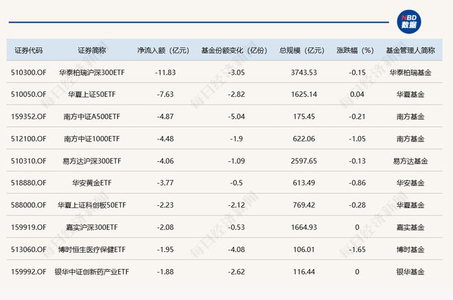Select fund name 华泰柏瑞沪深300ETF
Viewport: 453px width, 300px height.
(x=92, y=72)
